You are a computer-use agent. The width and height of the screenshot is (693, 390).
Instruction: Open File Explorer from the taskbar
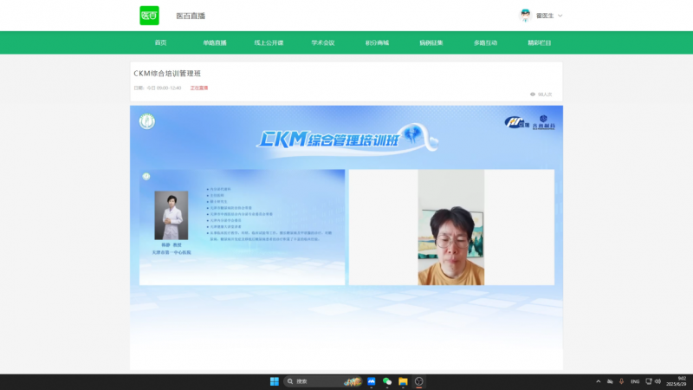403,381
